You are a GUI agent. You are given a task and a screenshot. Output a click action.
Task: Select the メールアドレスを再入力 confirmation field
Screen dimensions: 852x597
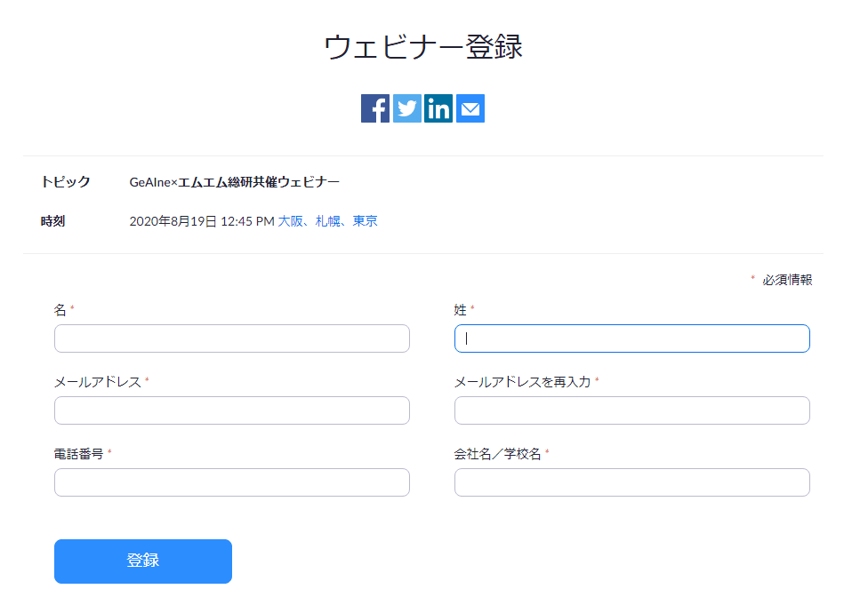[631, 410]
